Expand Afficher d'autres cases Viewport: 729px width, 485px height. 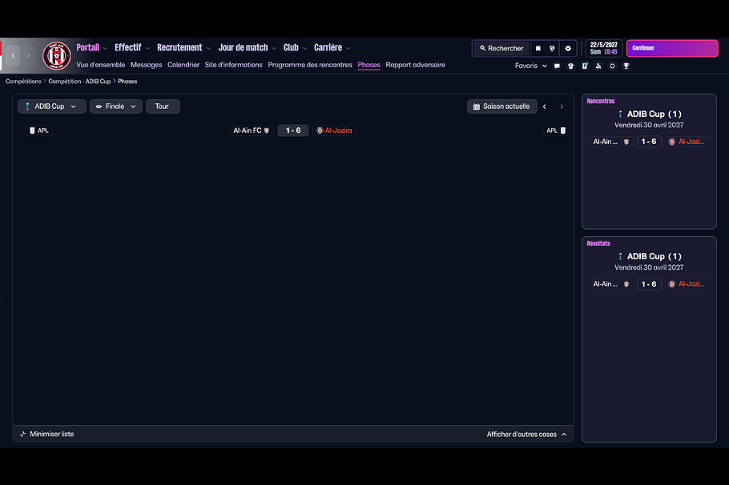click(x=526, y=435)
